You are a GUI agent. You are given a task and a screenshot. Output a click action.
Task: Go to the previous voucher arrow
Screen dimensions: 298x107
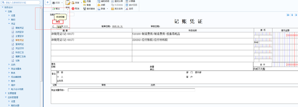pyautogui.click(x=292, y=15)
